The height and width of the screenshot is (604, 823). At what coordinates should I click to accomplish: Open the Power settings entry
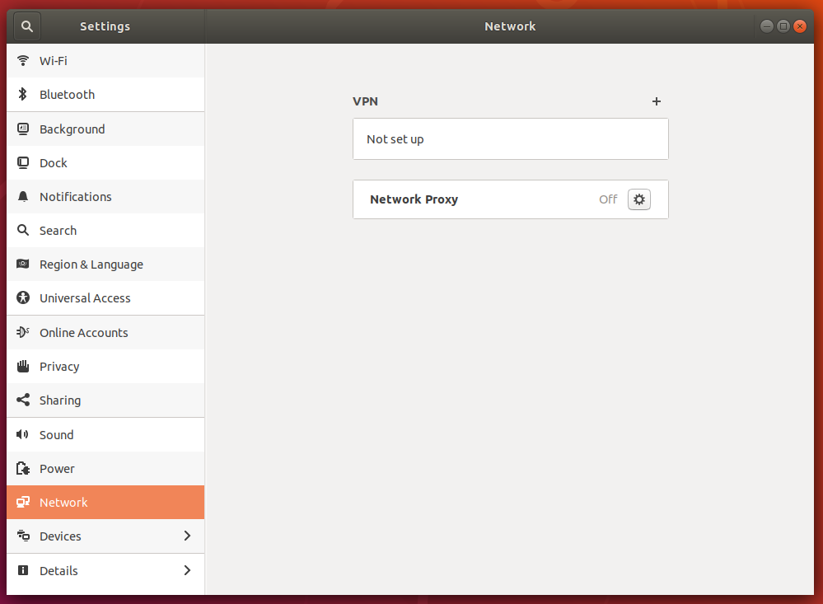[x=105, y=469]
